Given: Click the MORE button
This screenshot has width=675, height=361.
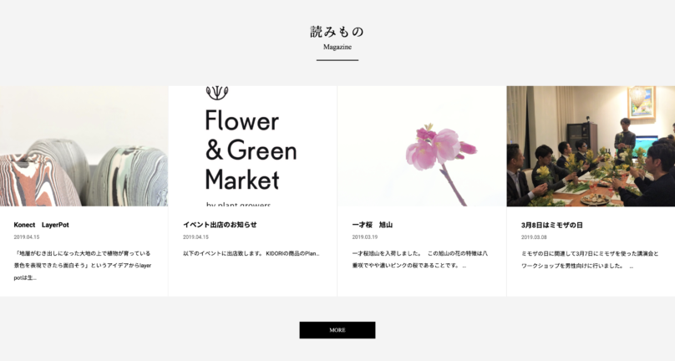Looking at the screenshot, I should pyautogui.click(x=337, y=330).
